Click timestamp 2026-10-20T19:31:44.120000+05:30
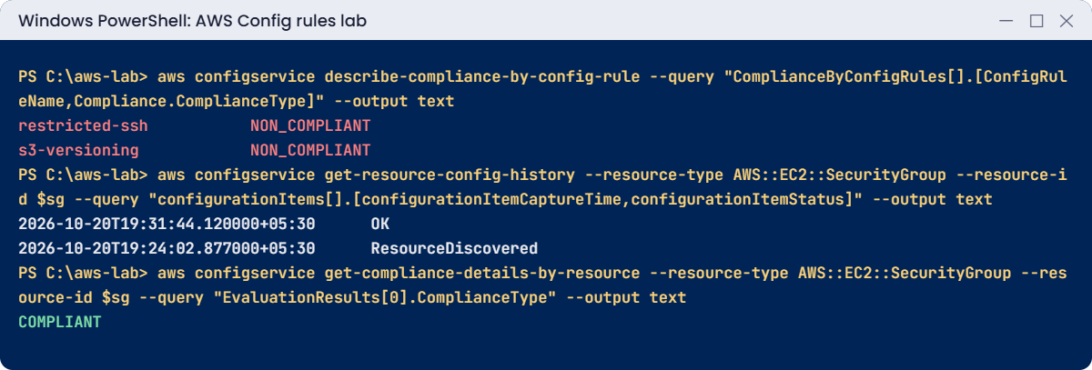Viewport: 1092px width, 370px height. (167, 224)
